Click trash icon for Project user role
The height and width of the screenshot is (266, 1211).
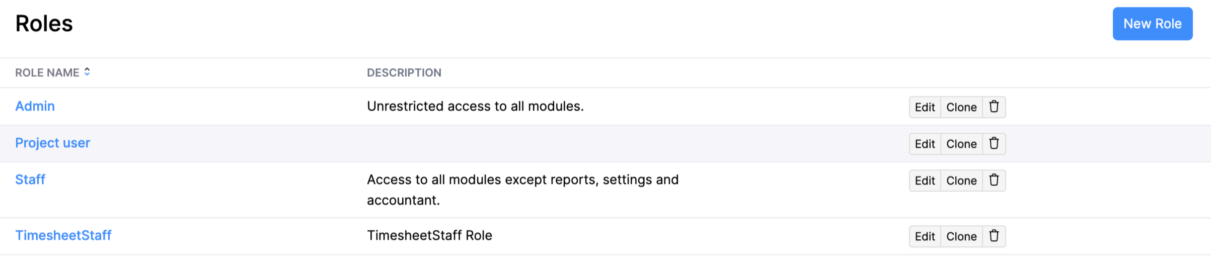pyautogui.click(x=994, y=144)
